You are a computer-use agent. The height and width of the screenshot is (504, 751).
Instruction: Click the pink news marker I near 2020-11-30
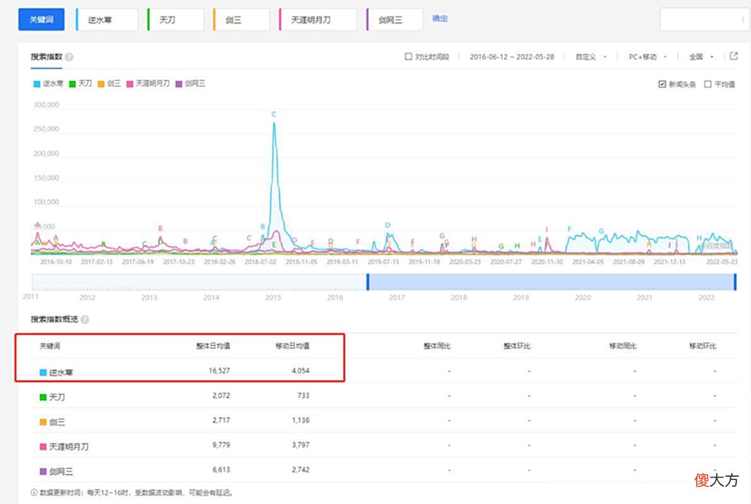click(547, 230)
